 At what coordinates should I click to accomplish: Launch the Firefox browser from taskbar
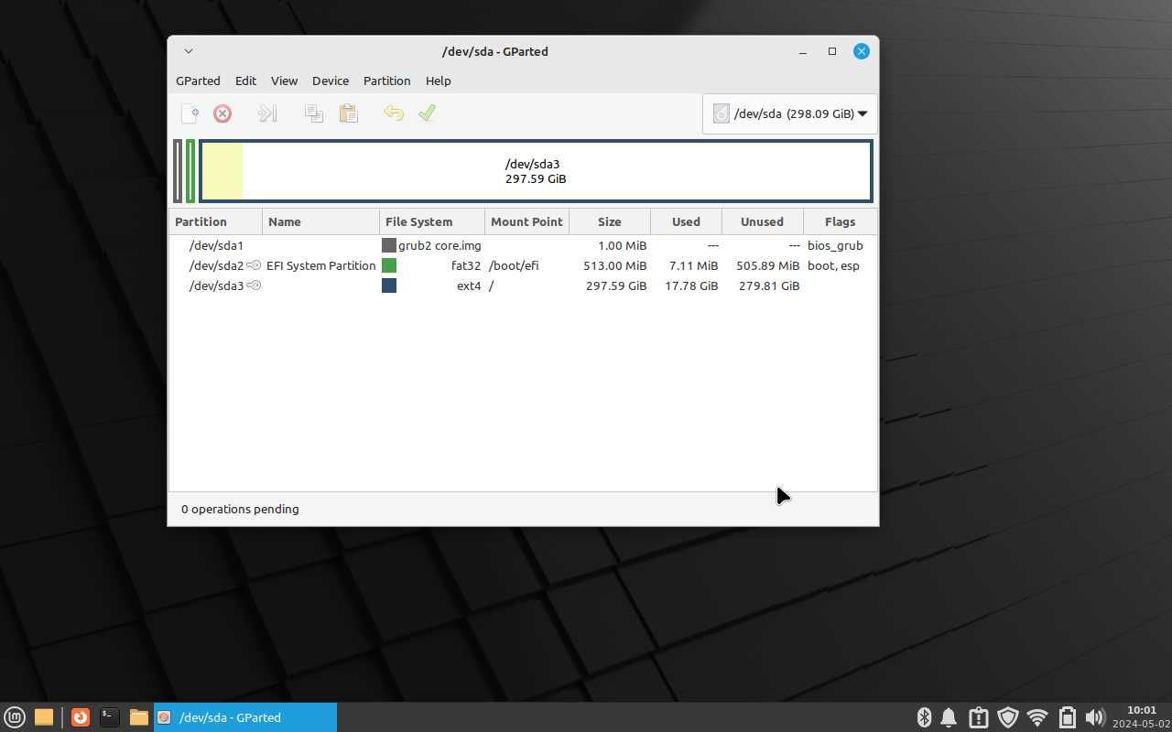coord(81,717)
